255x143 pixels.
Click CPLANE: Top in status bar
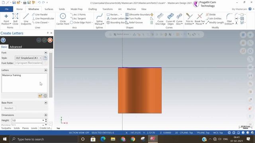[186, 133]
